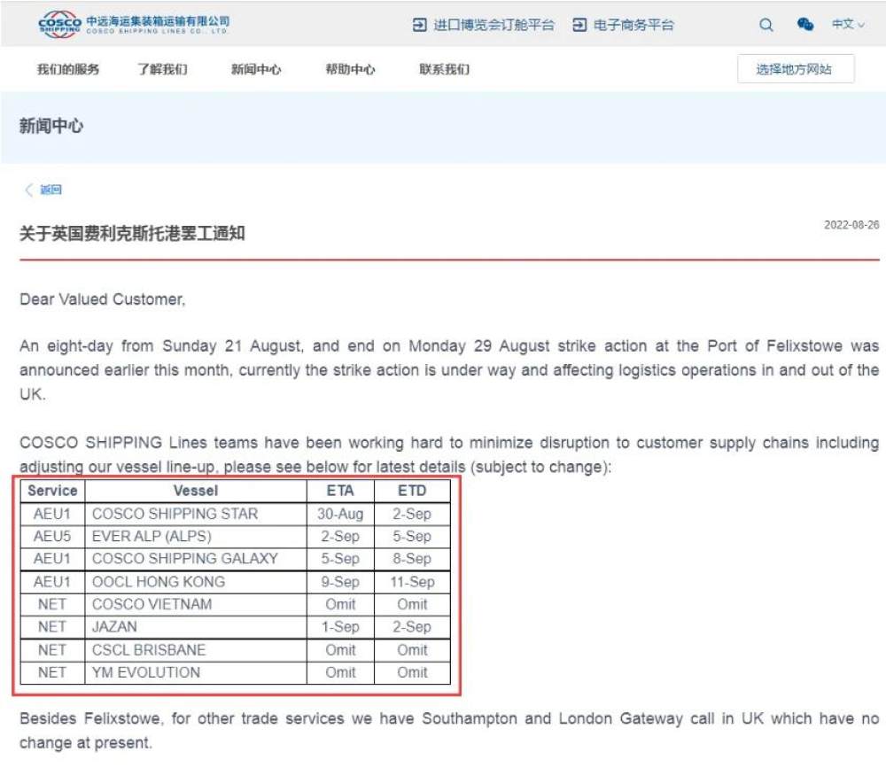Open the 我们的服务 menu
Image resolution: width=886 pixels, height=783 pixels.
[68, 69]
